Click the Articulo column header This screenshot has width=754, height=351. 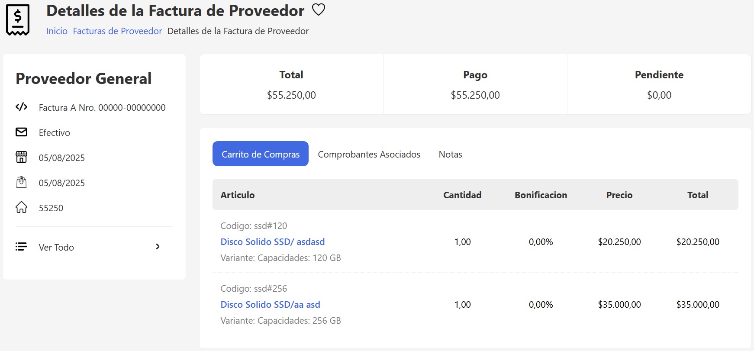coord(237,195)
